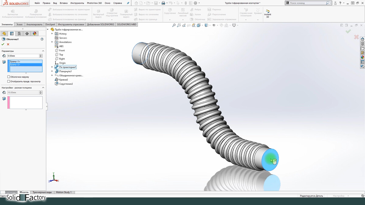The width and height of the screenshot is (365, 205).
Task: Expand the History folder in the tree
Action: pyautogui.click(x=52, y=34)
